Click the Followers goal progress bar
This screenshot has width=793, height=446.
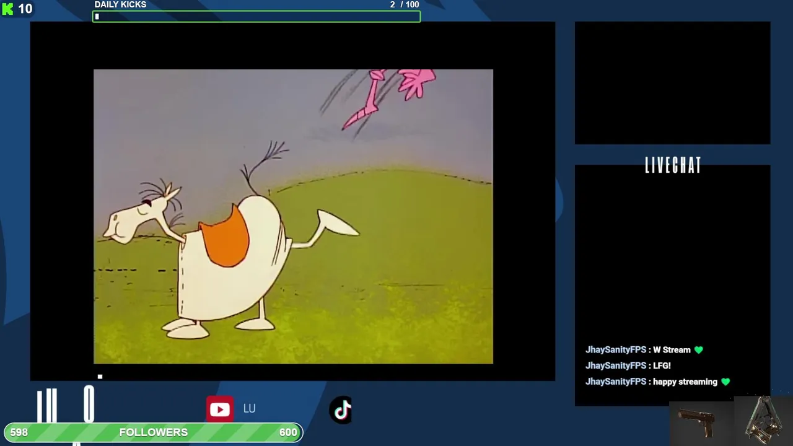(154, 432)
